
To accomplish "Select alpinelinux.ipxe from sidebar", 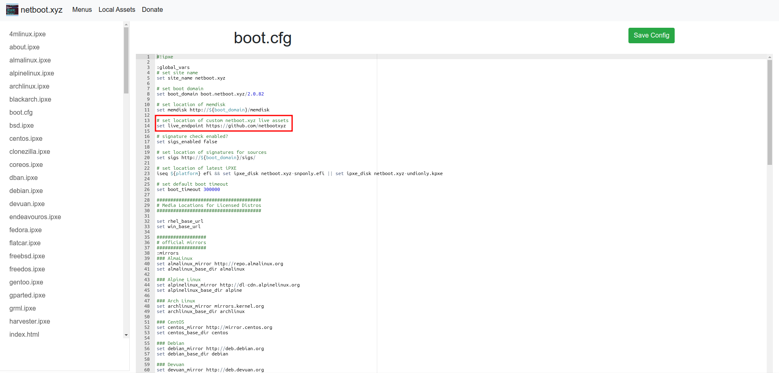I will 32,73.
